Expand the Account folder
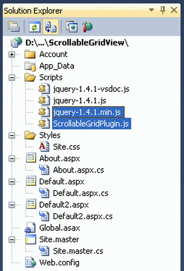Image resolution: width=184 pixels, height=271 pixels. click(12, 55)
